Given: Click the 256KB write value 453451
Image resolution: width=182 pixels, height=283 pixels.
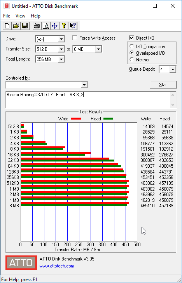Looking at the screenshot, I should click(x=147, y=177).
